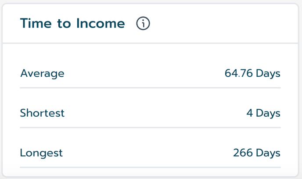Click the number 4 in Shortest row
This screenshot has width=302, height=179.
coord(250,113)
